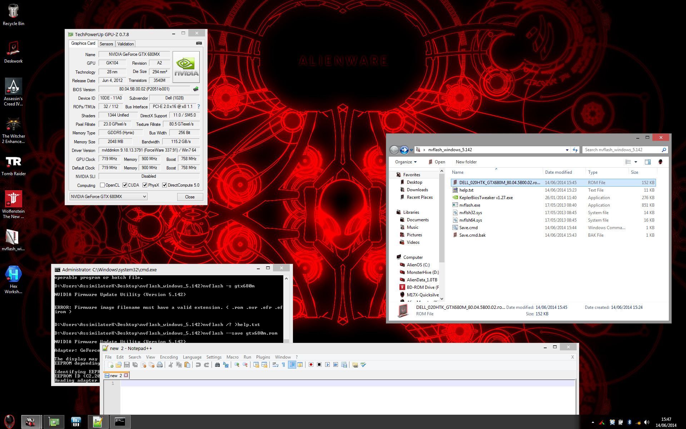The width and height of the screenshot is (686, 429).
Task: Click Close button in GPU-Z window
Action: (x=190, y=197)
